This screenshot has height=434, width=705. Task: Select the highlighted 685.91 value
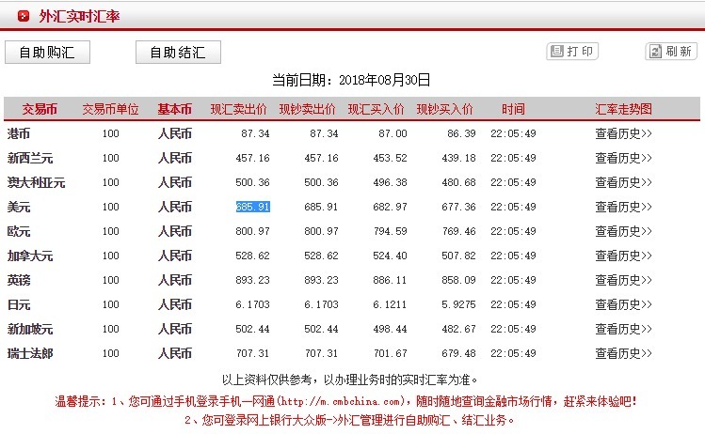(x=252, y=207)
